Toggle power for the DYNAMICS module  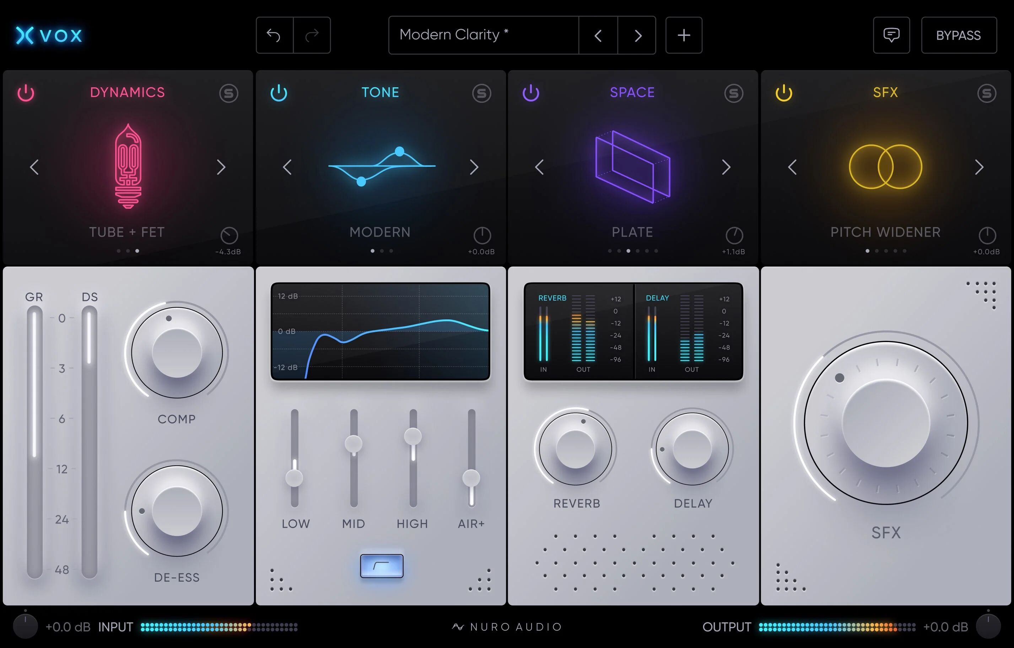point(25,93)
